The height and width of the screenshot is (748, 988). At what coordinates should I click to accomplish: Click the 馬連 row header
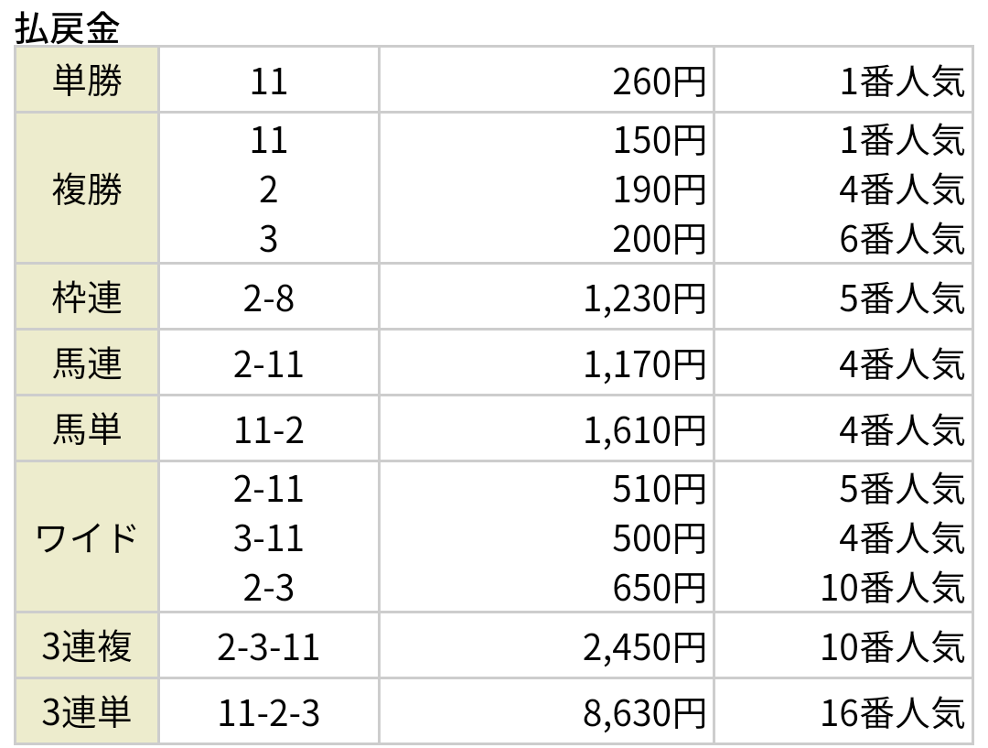pyautogui.click(x=87, y=363)
